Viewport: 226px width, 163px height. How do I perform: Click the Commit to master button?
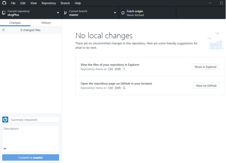(31, 157)
